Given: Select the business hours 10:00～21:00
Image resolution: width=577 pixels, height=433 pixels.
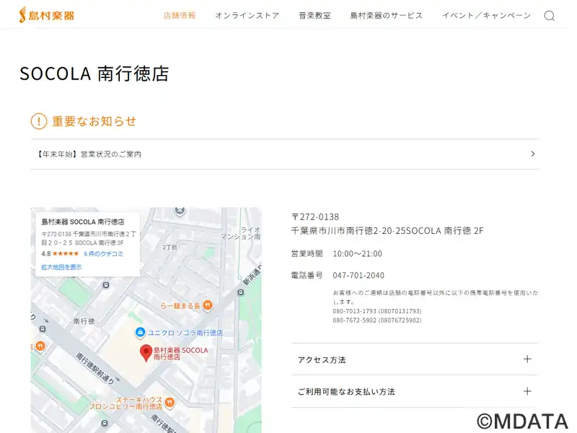Looking at the screenshot, I should (x=357, y=254).
